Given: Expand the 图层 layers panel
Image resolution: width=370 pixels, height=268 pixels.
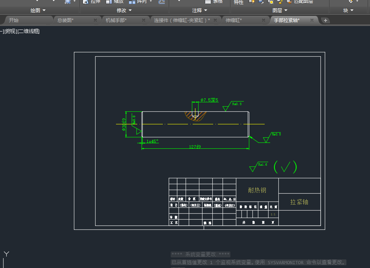Looking at the screenshot, I should pos(280,10).
